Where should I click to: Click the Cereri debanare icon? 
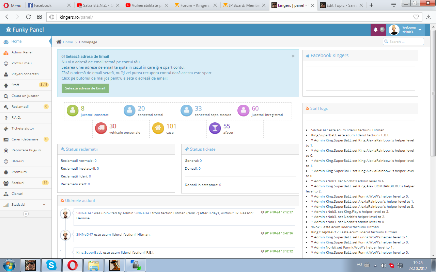coord(6,139)
